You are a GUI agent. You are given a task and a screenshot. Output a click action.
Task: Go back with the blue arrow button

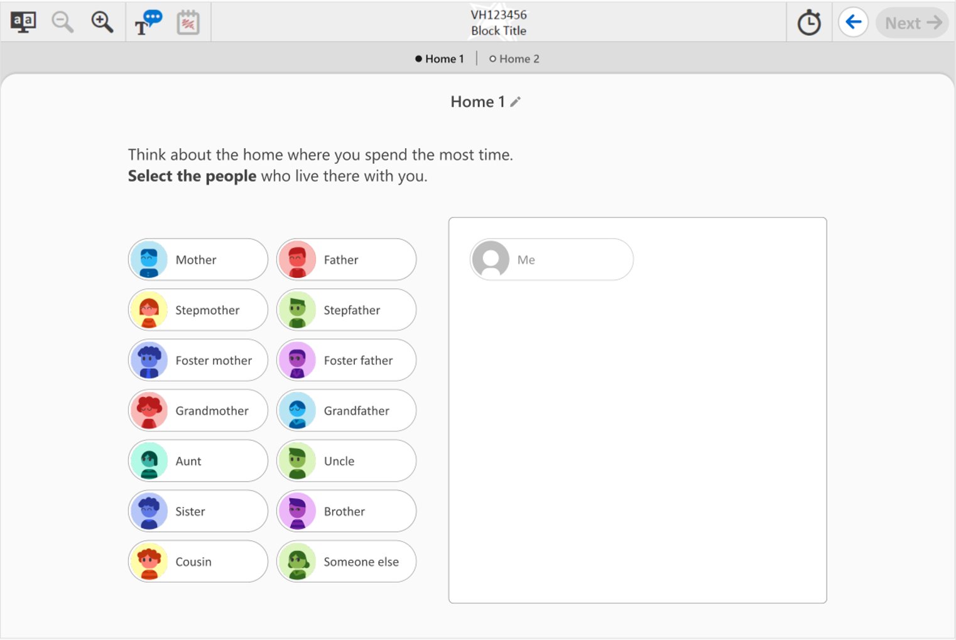click(x=853, y=23)
